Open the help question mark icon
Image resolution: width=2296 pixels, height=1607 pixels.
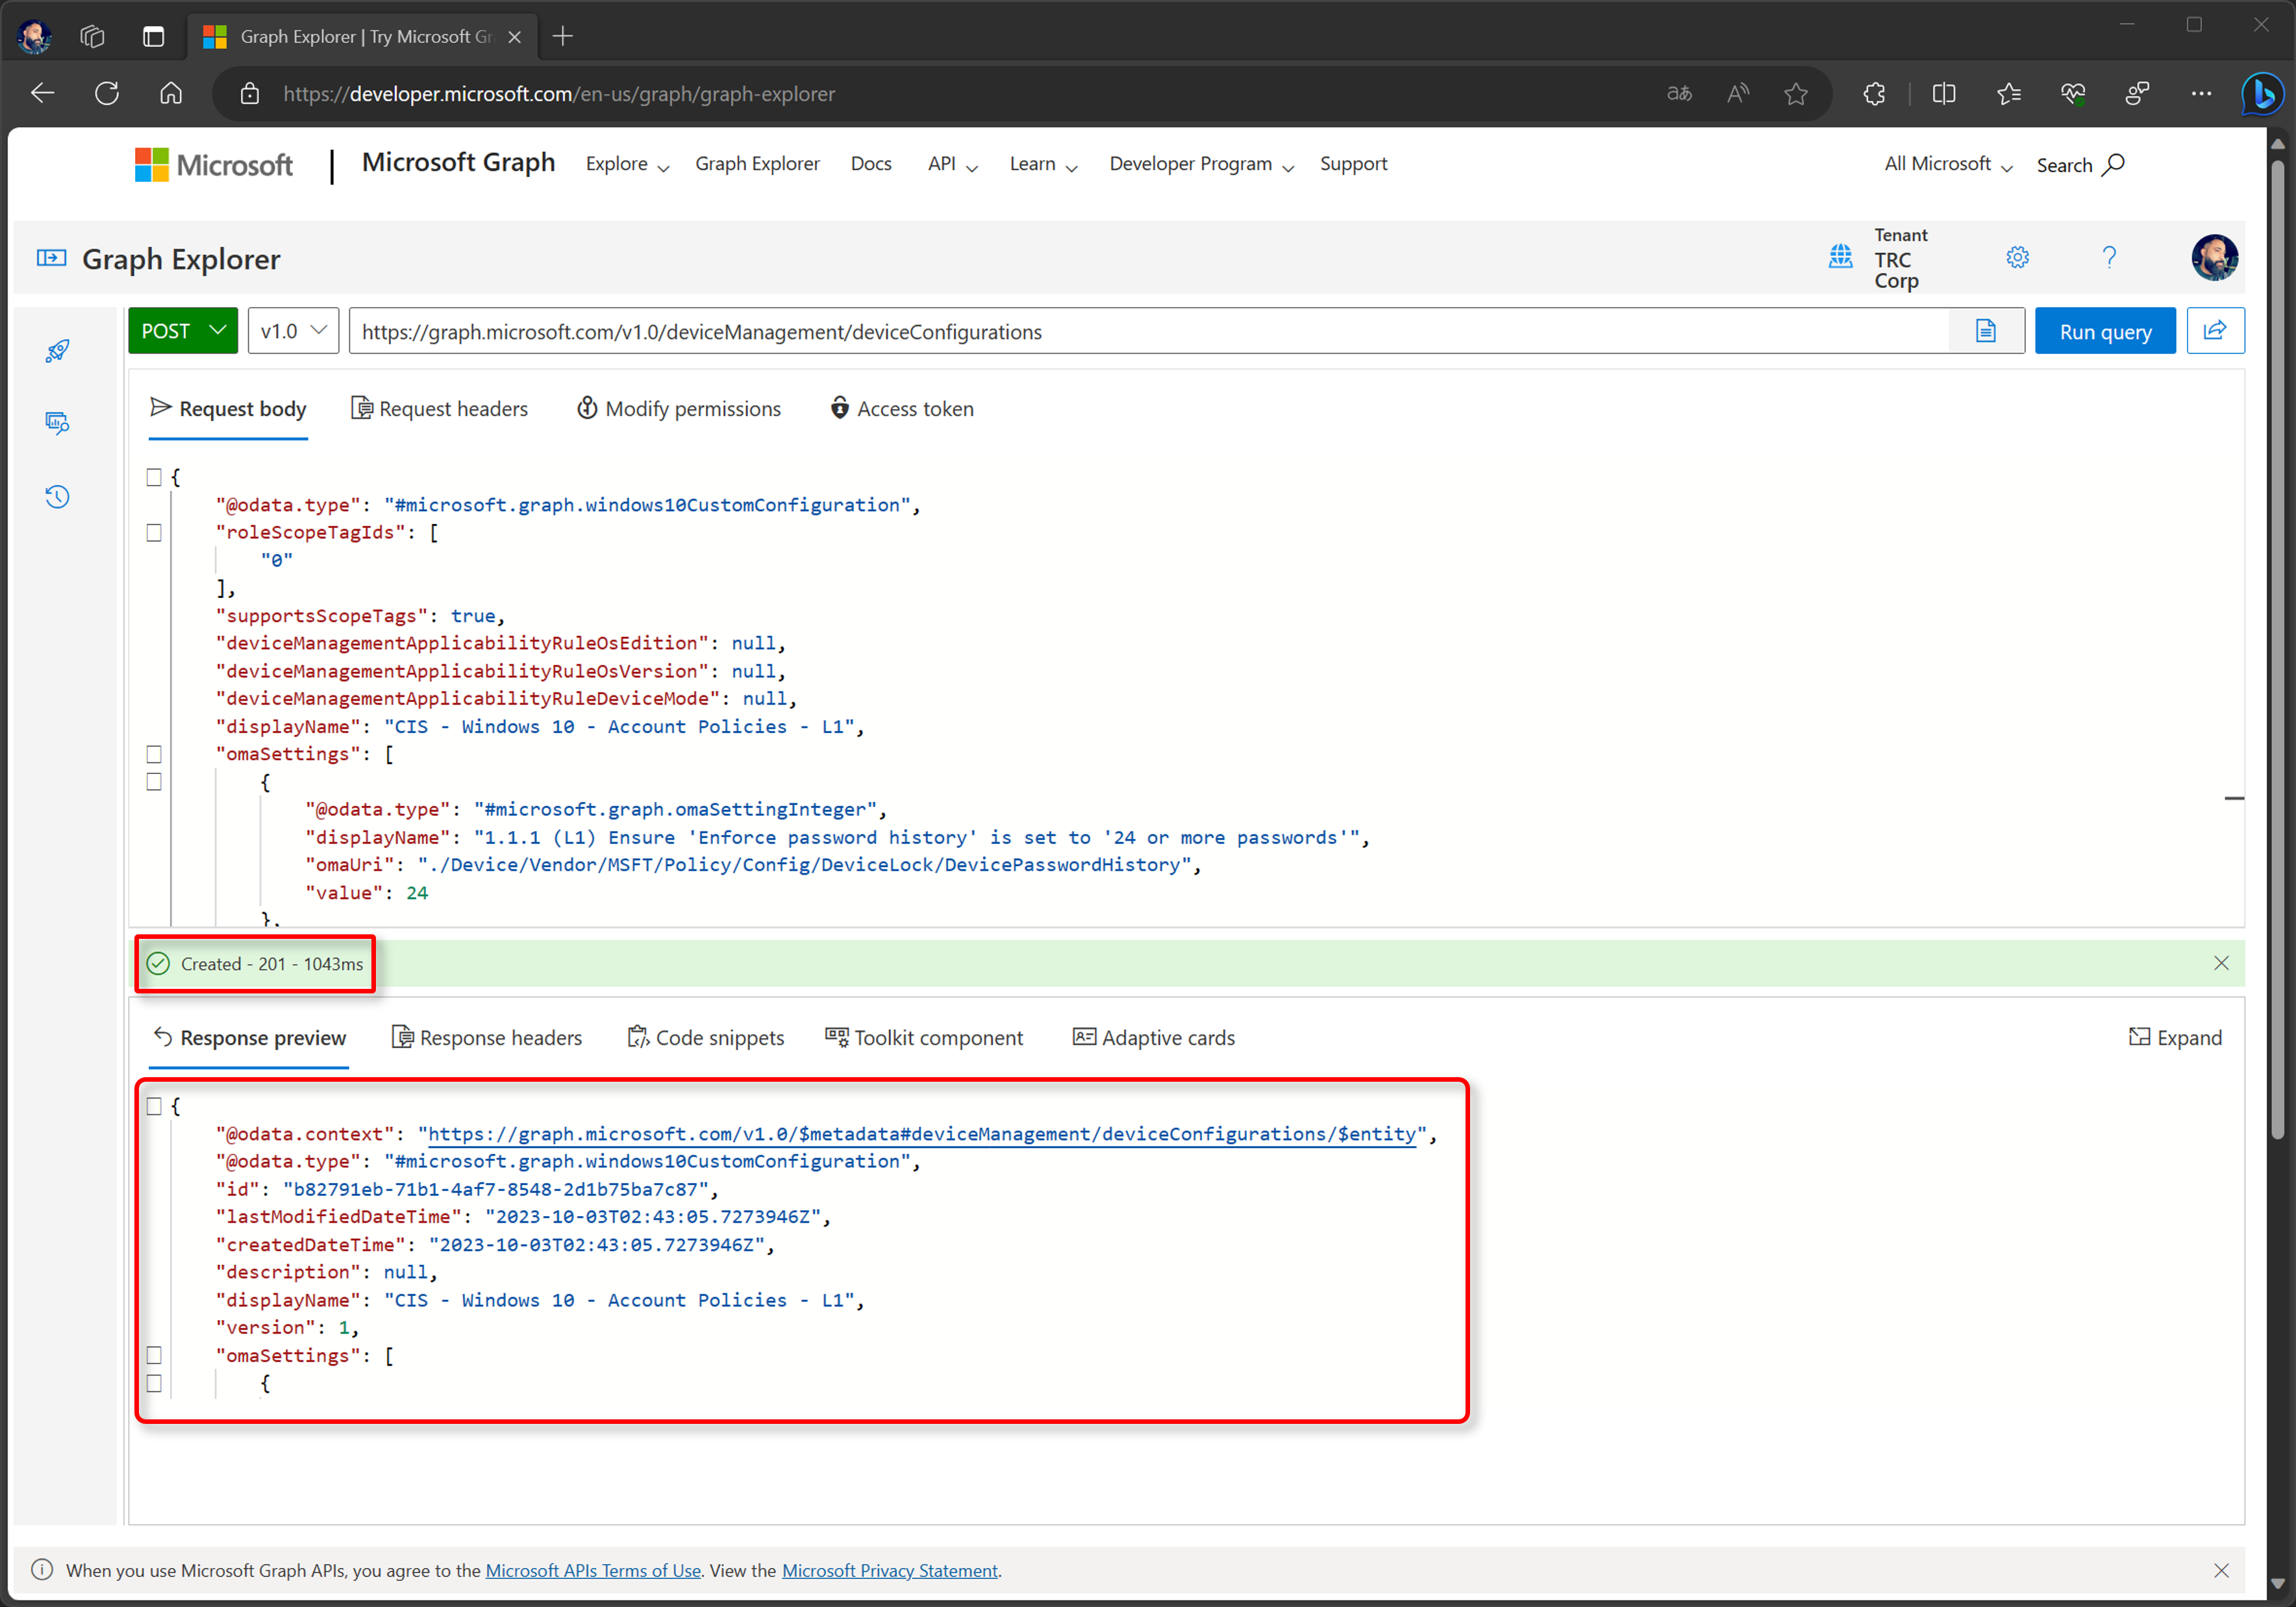point(2109,258)
